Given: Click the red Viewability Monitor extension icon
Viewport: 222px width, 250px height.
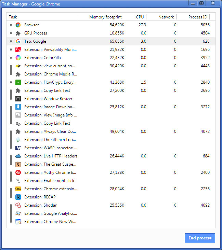Looking at the screenshot, I should coord(18,50).
